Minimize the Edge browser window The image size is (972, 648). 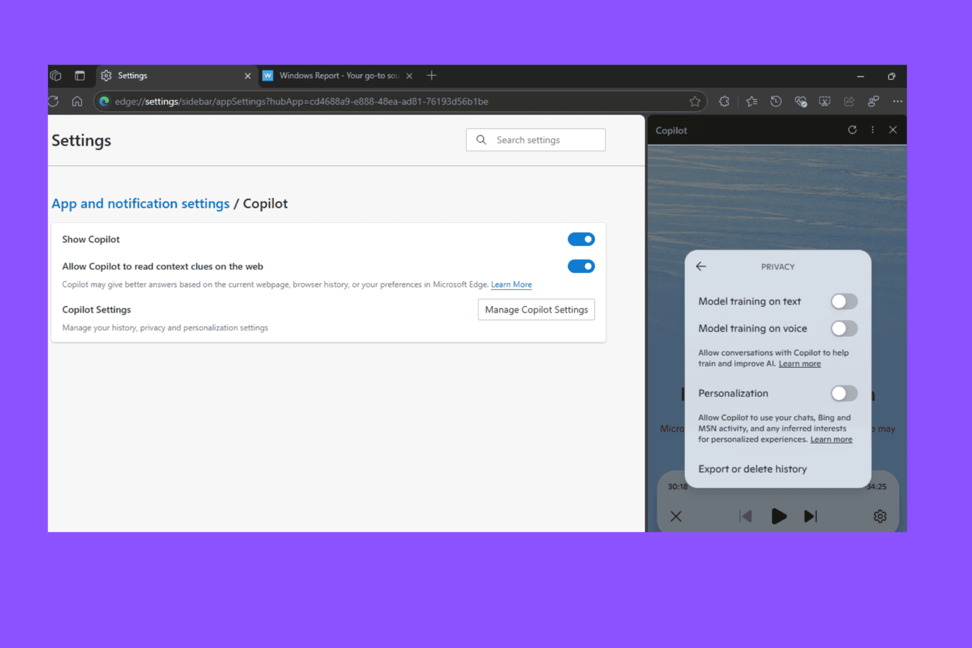[x=861, y=76]
